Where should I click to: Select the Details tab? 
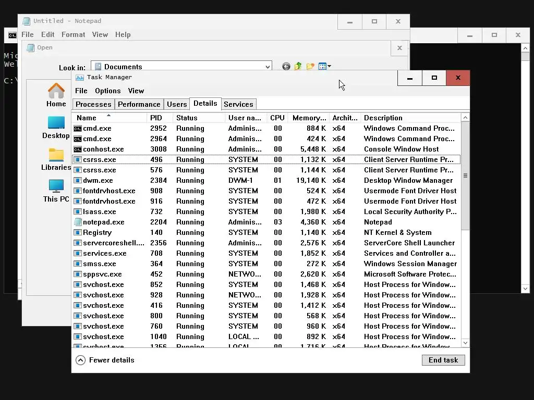[205, 104]
